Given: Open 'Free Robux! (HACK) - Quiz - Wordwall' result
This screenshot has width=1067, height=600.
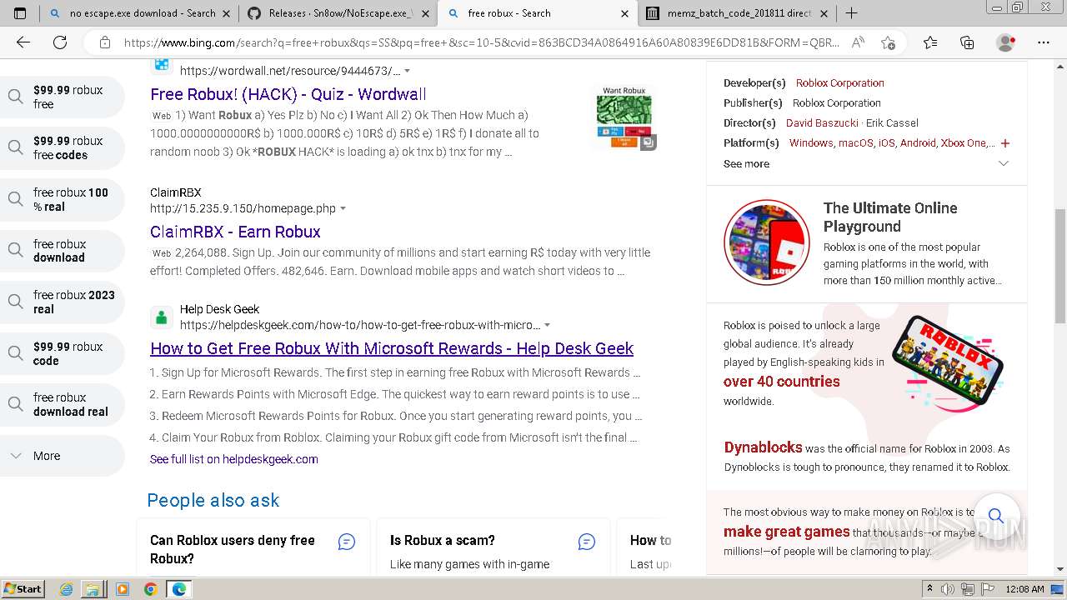Looking at the screenshot, I should click(x=288, y=94).
